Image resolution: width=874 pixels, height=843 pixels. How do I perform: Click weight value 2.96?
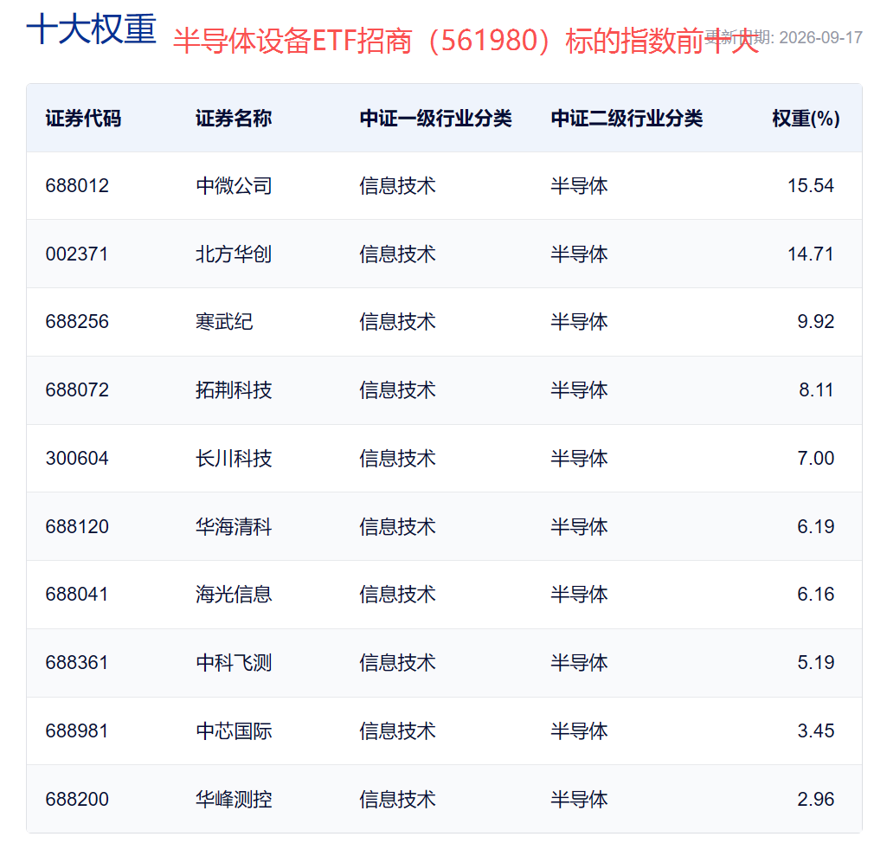(x=815, y=799)
